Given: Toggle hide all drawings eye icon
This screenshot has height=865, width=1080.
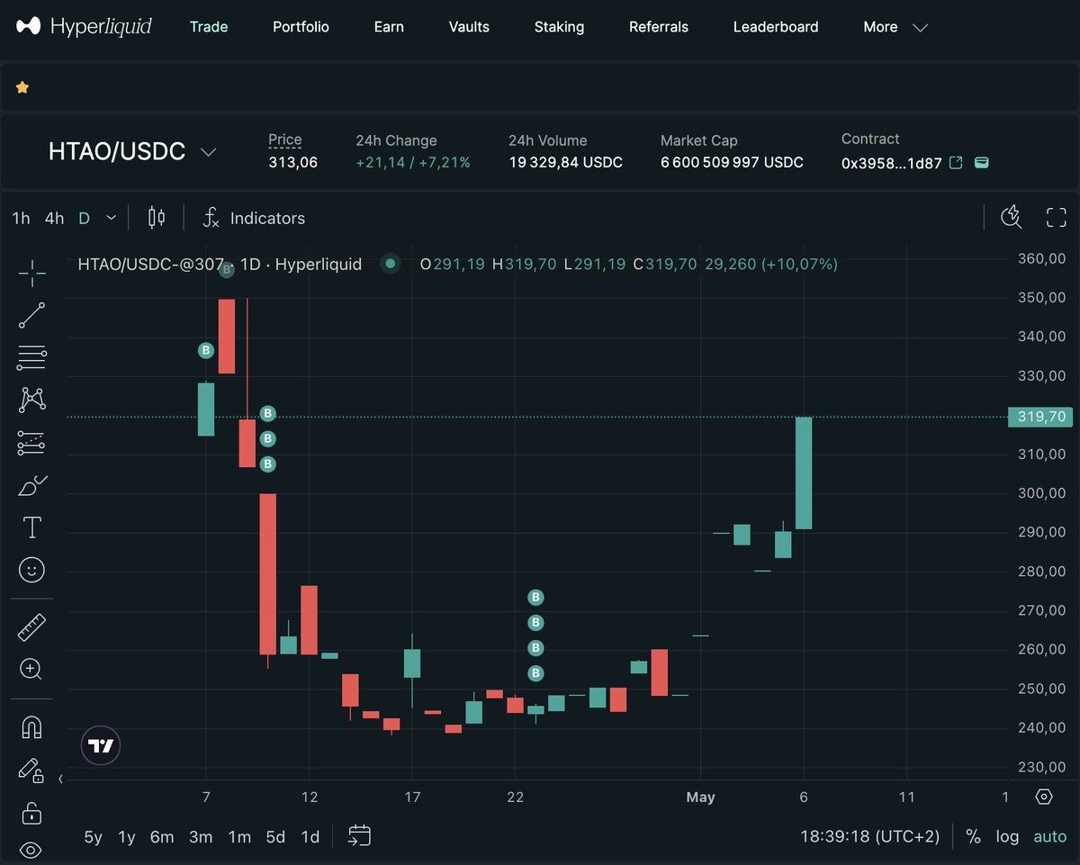Looking at the screenshot, I should pyautogui.click(x=32, y=849).
